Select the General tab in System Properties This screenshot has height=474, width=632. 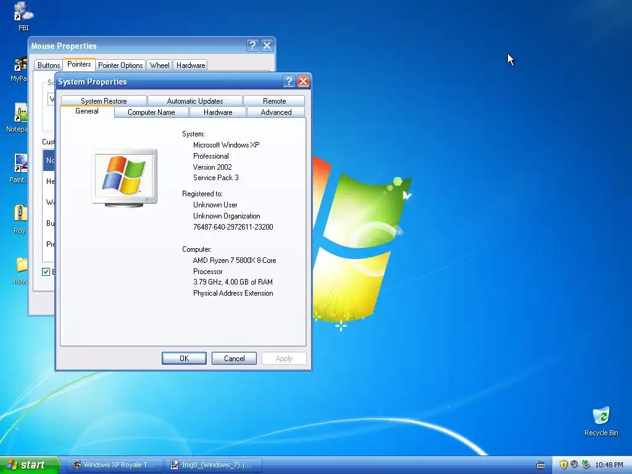tap(86, 111)
